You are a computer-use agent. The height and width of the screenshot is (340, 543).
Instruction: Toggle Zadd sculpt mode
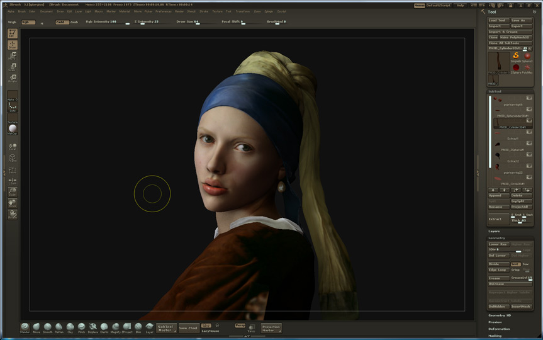tap(62, 22)
